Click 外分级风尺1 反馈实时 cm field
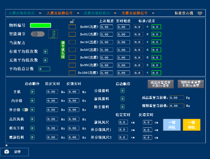This screenshot has width=210, height=159. coord(147,130)
